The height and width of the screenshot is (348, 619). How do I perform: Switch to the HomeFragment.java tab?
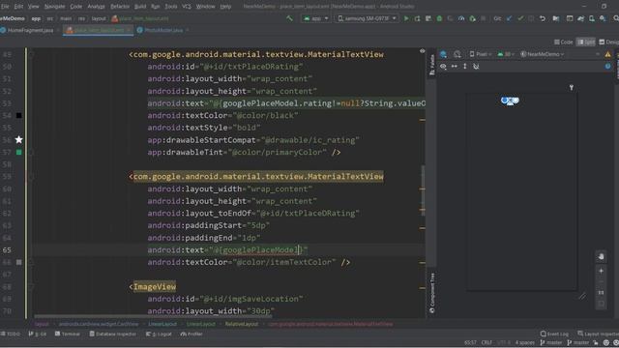[30, 30]
